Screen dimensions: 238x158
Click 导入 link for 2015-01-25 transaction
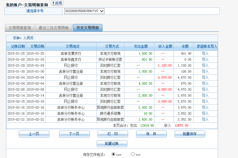click(x=205, y=53)
